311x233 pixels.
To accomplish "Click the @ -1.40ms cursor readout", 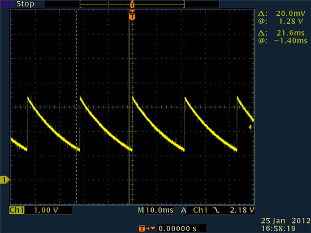I will click(283, 41).
